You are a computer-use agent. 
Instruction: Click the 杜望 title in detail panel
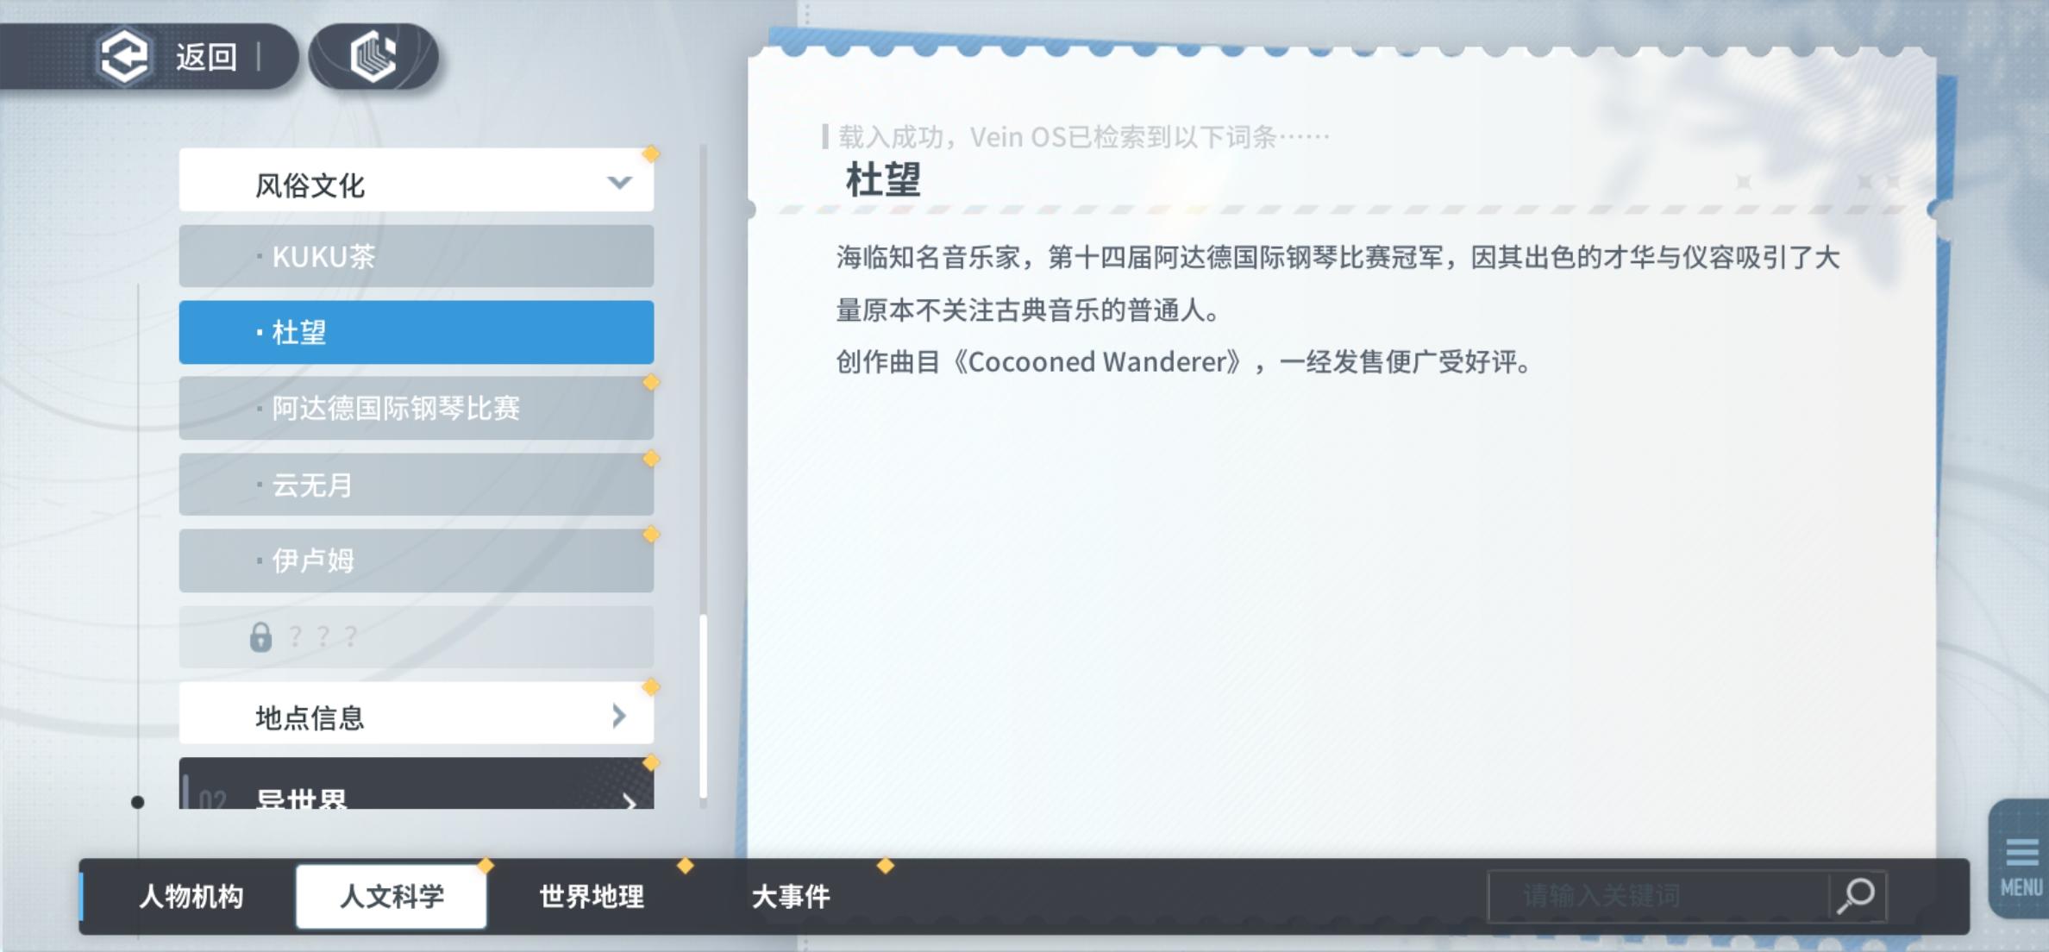coord(883,179)
